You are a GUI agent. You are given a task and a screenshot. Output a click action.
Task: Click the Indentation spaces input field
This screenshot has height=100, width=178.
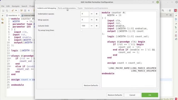(x=85, y=14)
